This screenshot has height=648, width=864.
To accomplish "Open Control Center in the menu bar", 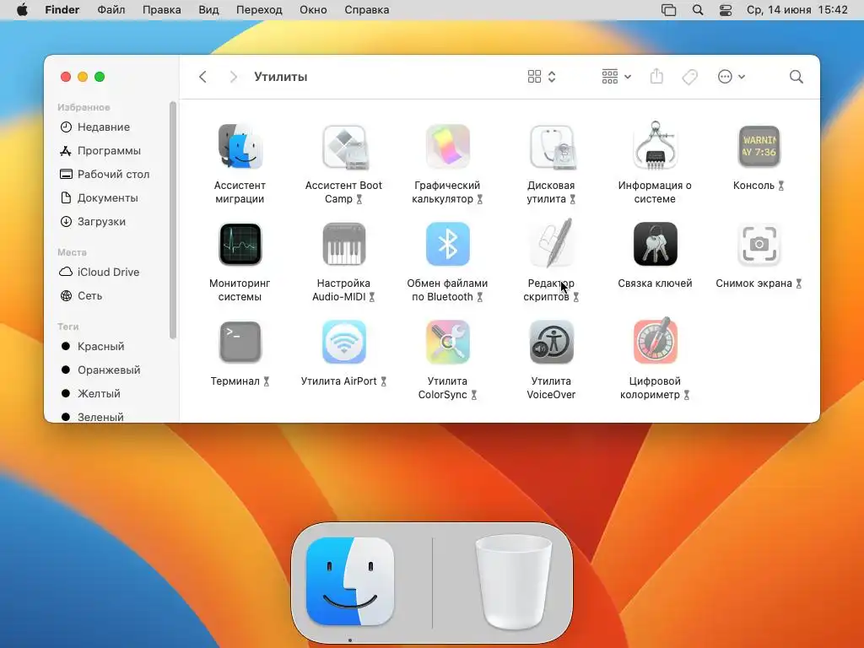I will coord(726,10).
